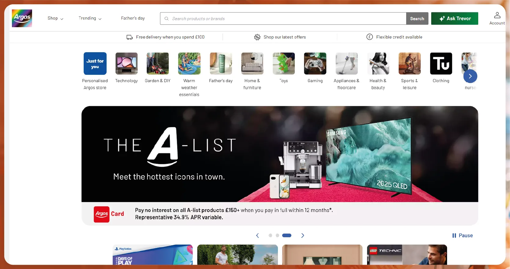The height and width of the screenshot is (269, 510).
Task: Click the Argos logo
Action: pyautogui.click(x=22, y=18)
